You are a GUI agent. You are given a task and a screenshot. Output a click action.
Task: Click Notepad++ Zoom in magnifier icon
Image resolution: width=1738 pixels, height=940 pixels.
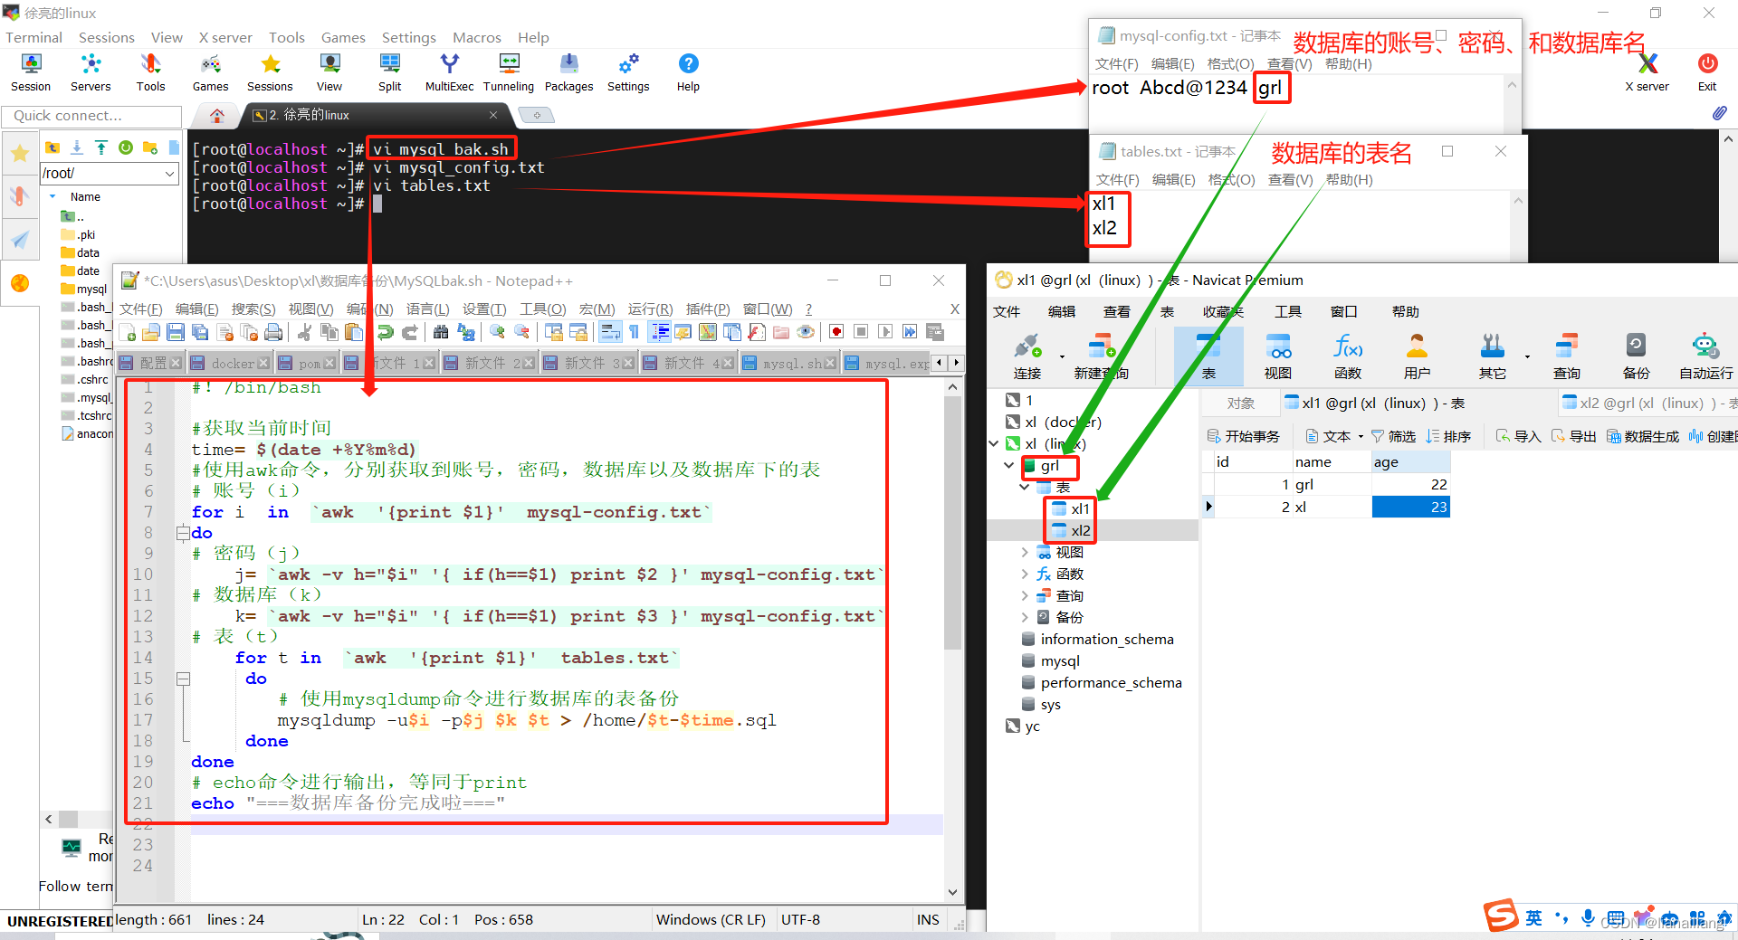pos(497,332)
